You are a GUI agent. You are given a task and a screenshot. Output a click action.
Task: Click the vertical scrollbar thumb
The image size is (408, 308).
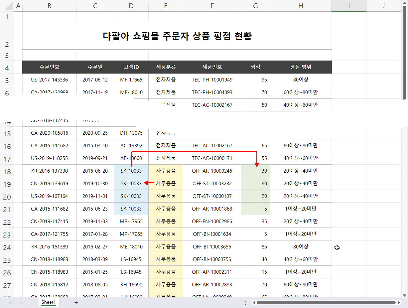(x=404, y=53)
